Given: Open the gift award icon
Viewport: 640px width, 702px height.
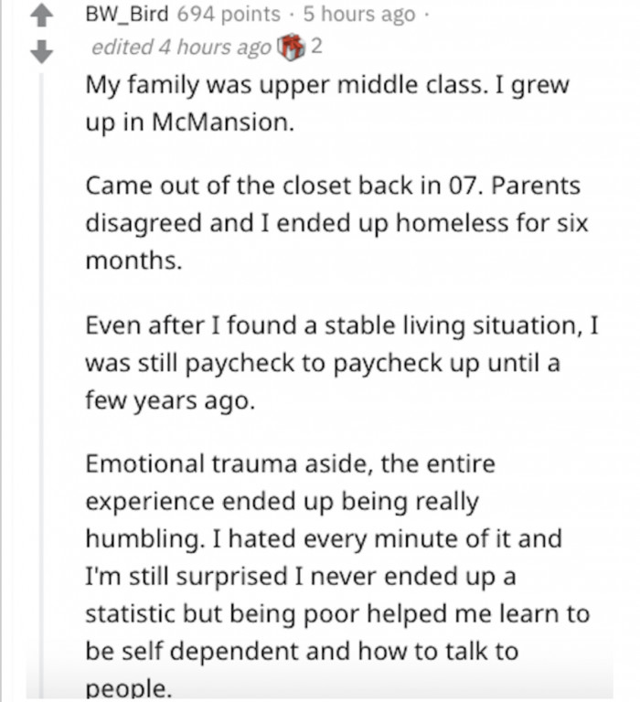Looking at the screenshot, I should [291, 47].
